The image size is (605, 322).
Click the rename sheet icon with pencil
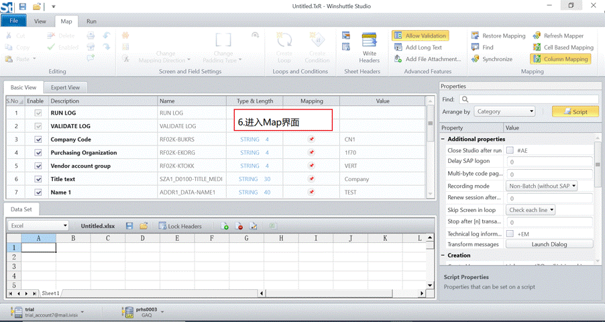pos(253,226)
